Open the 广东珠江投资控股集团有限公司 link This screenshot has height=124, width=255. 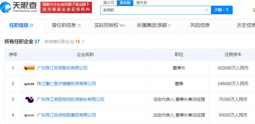pos(66,115)
